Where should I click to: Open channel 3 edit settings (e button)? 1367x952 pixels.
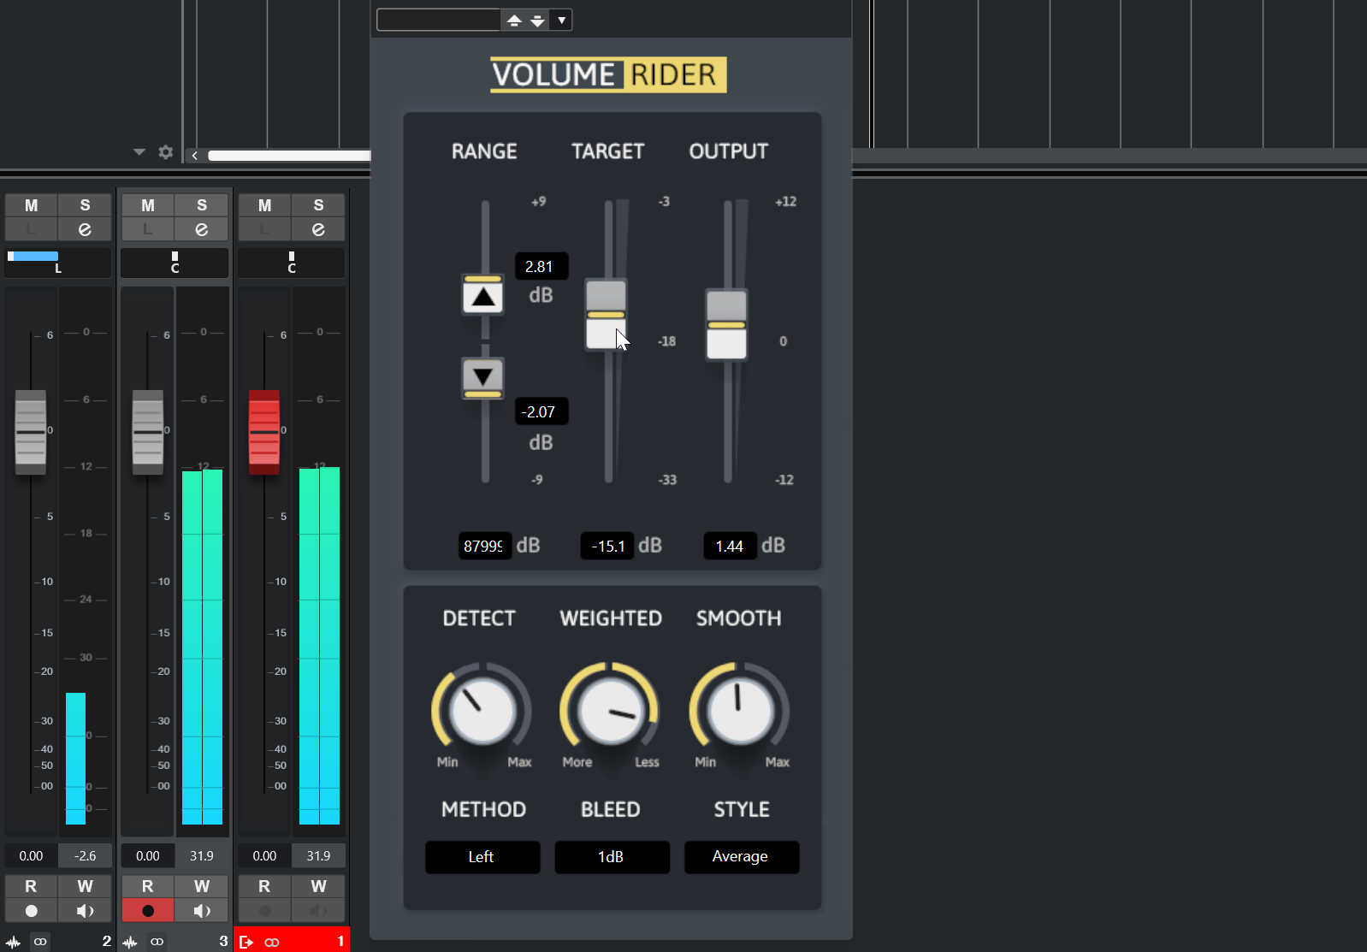click(x=201, y=229)
